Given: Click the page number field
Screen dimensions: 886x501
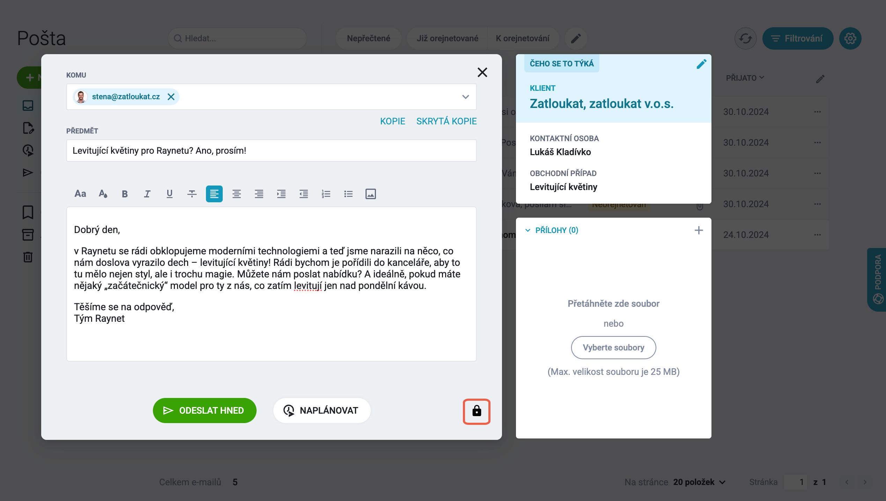Looking at the screenshot, I should pos(796,482).
